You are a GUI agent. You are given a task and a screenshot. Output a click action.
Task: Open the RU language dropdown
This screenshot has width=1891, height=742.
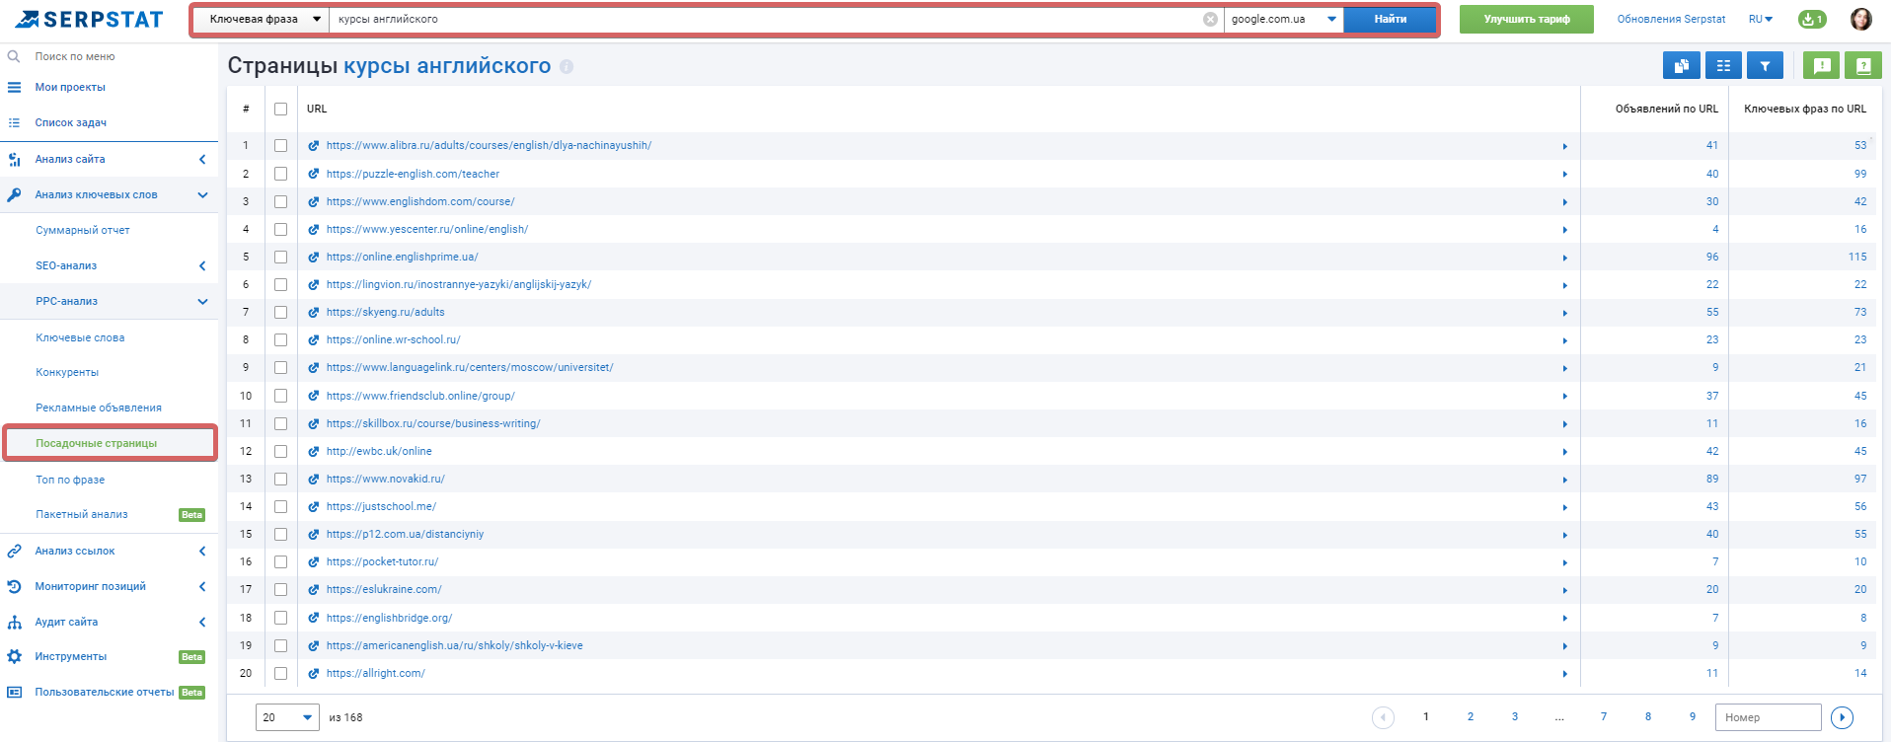tap(1761, 19)
